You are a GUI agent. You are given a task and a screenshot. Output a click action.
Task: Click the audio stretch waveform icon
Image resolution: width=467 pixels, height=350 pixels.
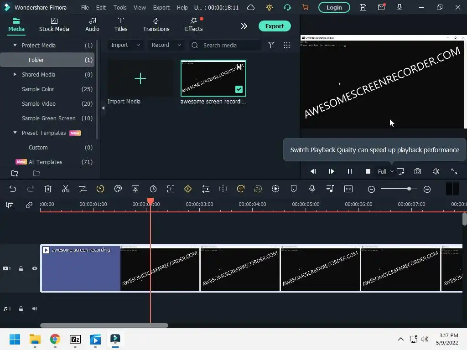tap(223, 189)
